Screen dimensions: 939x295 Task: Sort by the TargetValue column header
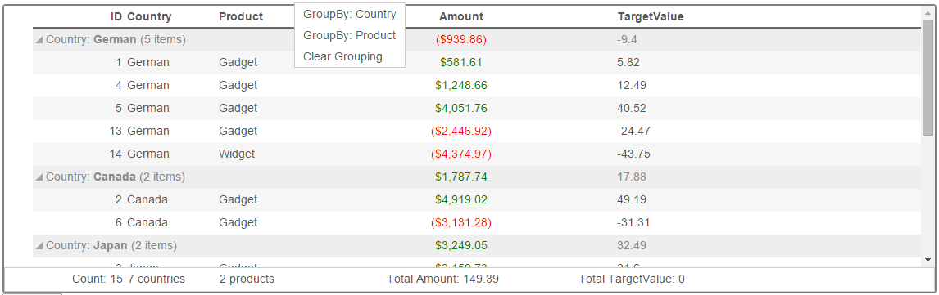(x=651, y=16)
